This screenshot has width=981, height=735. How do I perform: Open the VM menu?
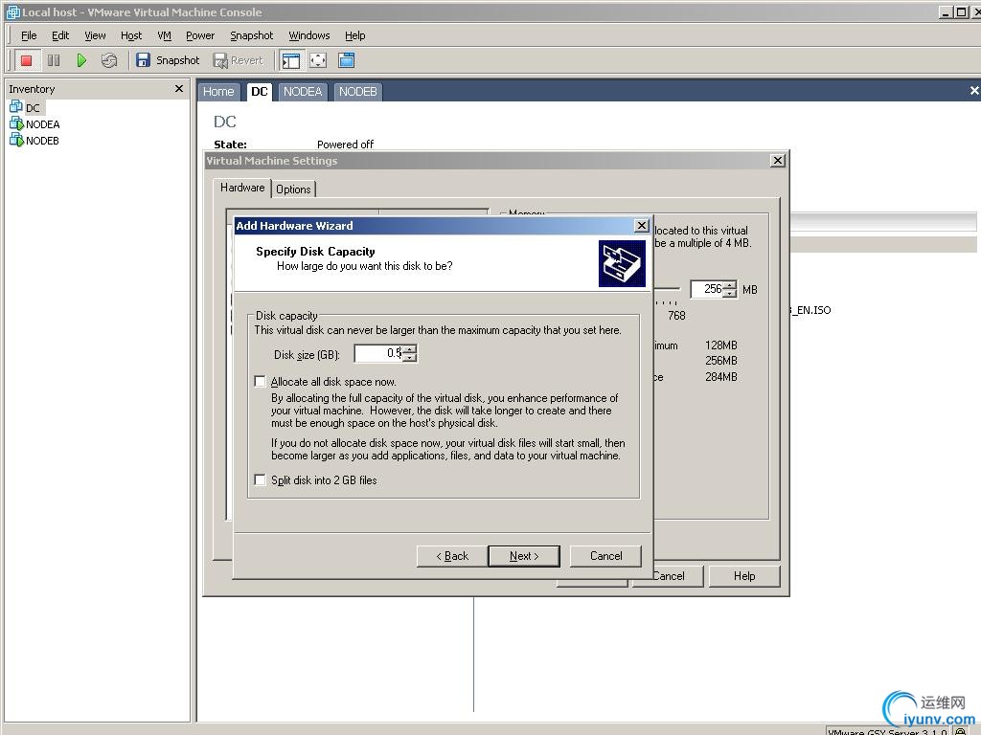click(164, 35)
